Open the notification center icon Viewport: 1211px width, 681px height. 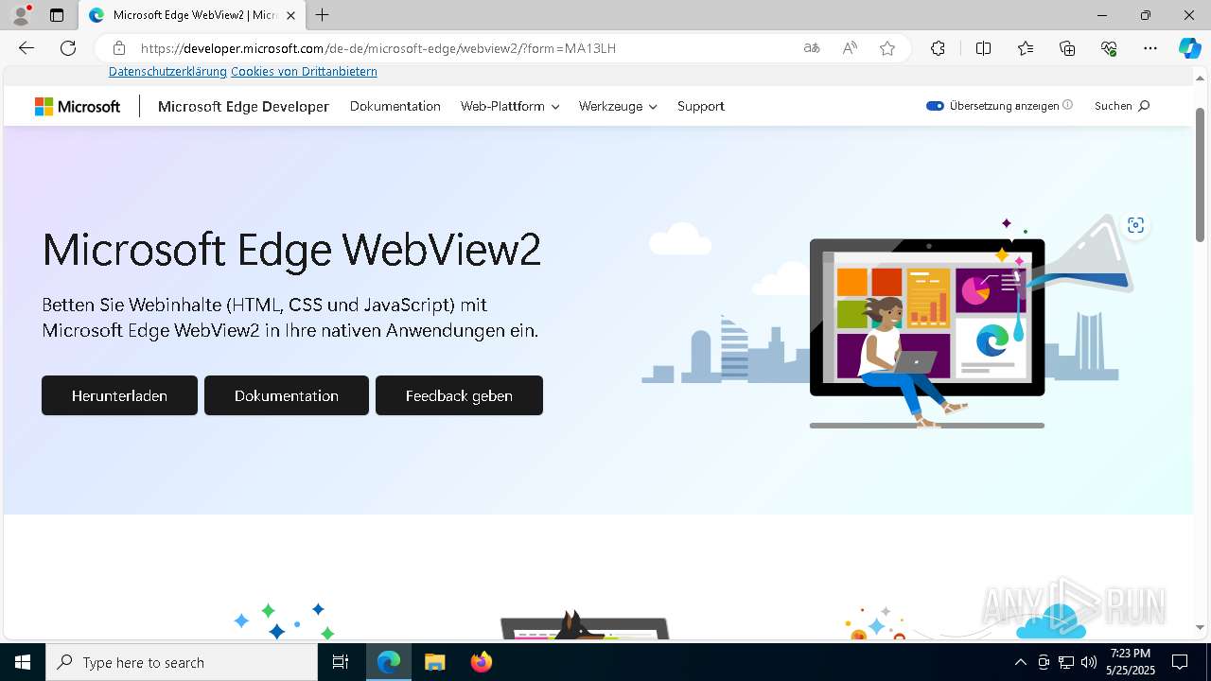point(1180,662)
